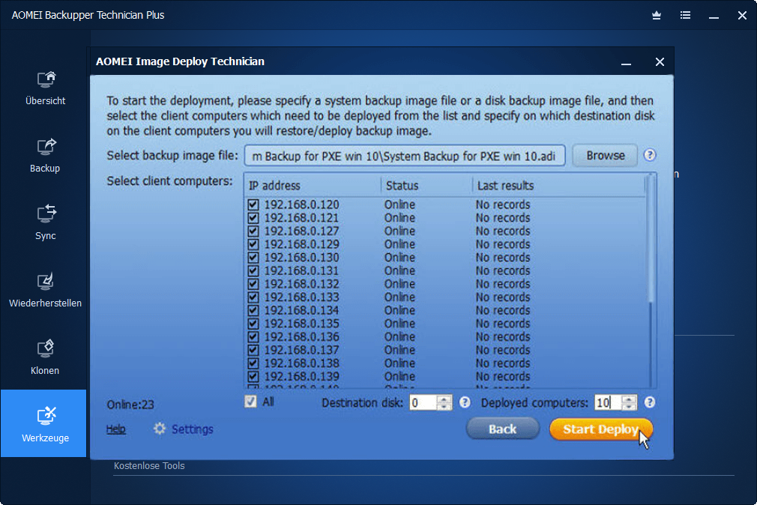The height and width of the screenshot is (505, 757).
Task: Uncheck the 192.168.0.121 client checkbox
Action: pyautogui.click(x=253, y=218)
